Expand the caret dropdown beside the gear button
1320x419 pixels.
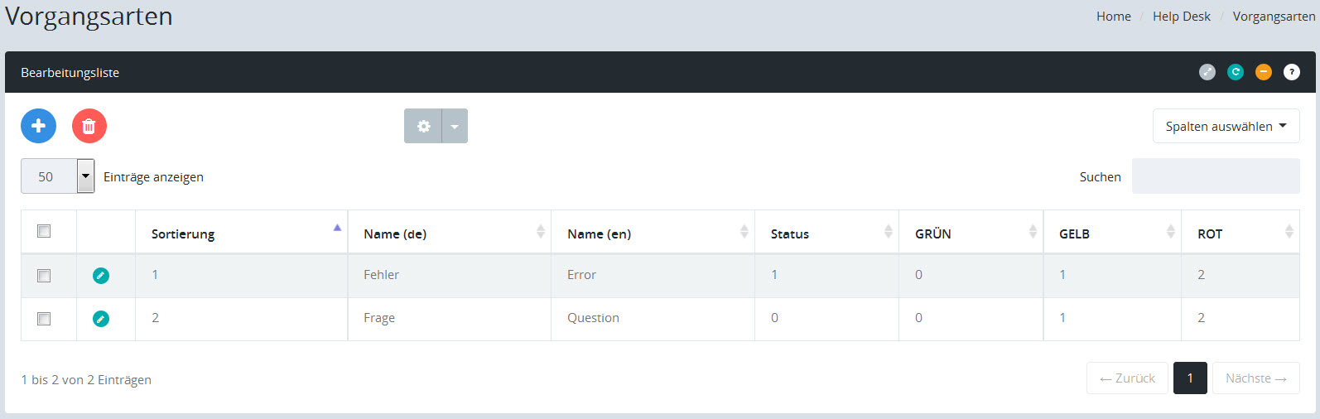(x=455, y=126)
